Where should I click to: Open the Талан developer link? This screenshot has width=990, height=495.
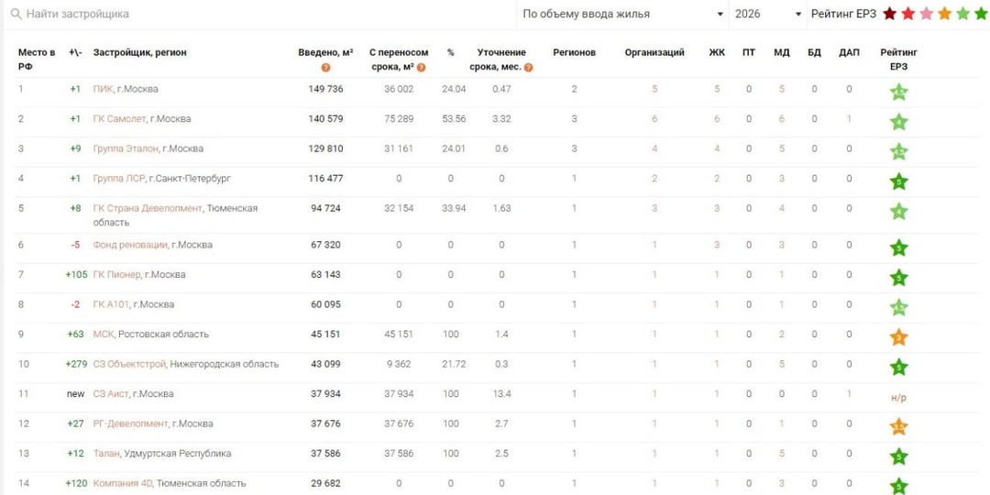(x=106, y=454)
